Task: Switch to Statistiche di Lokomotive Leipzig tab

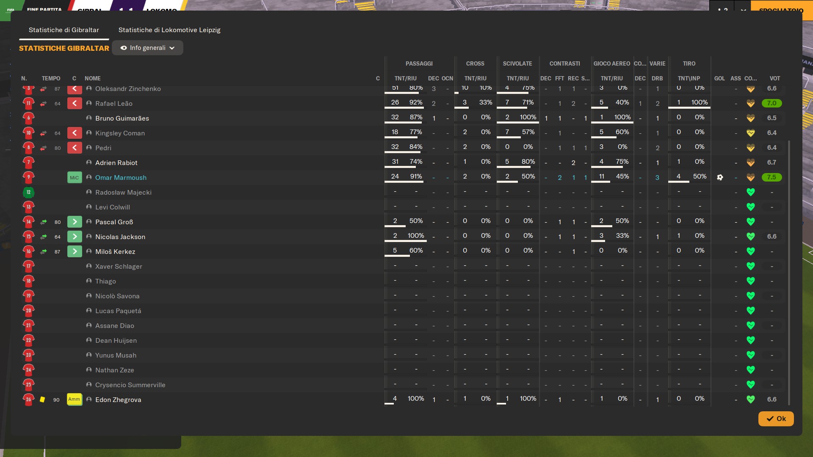Action: [x=169, y=30]
